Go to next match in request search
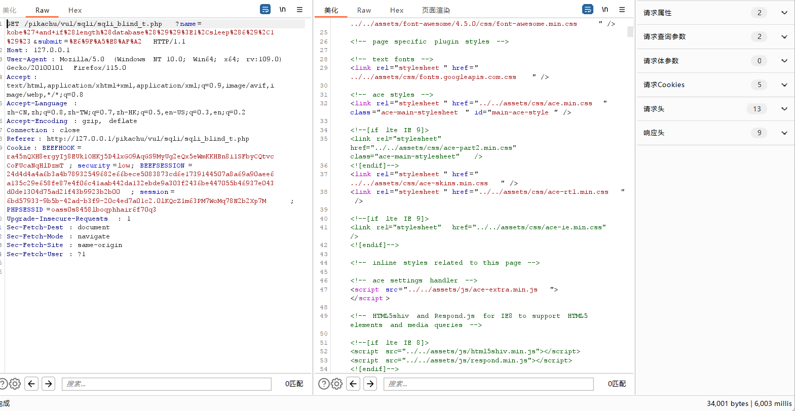Viewport: 795px width, 411px height. pos(49,384)
